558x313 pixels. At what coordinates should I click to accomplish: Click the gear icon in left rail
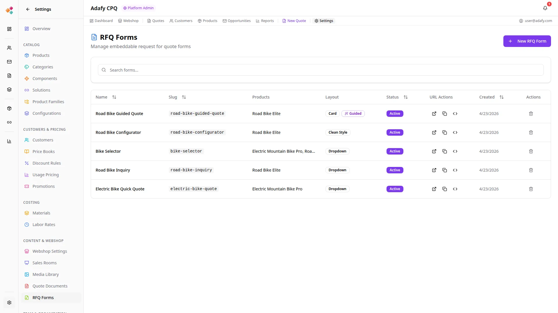pyautogui.click(x=9, y=303)
